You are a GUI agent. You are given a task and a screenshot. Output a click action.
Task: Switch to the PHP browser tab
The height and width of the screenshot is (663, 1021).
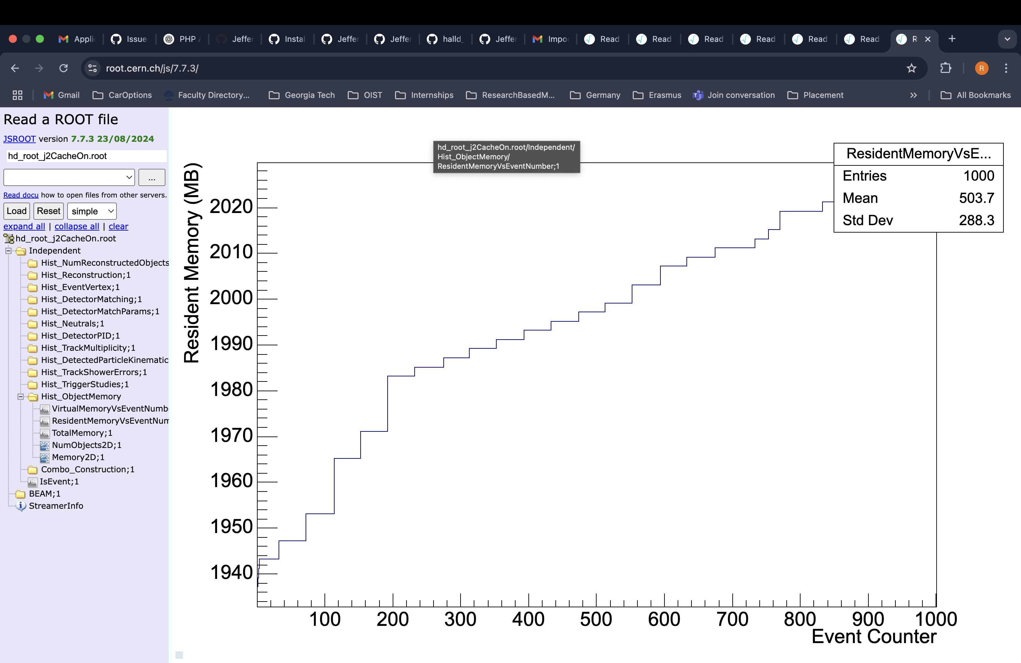point(182,39)
